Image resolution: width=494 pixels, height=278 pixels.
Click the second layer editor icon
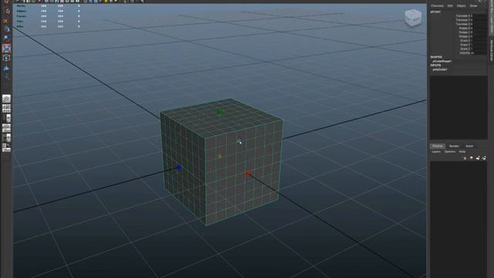coord(472,158)
